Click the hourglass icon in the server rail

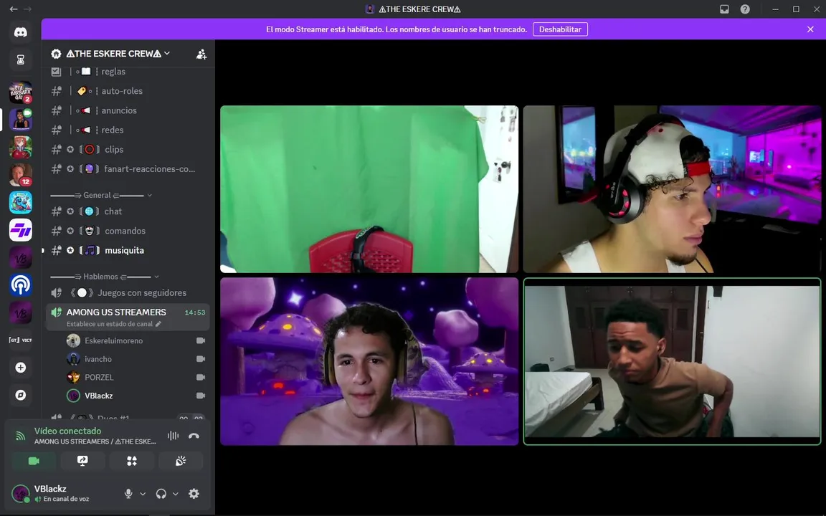tap(21, 60)
